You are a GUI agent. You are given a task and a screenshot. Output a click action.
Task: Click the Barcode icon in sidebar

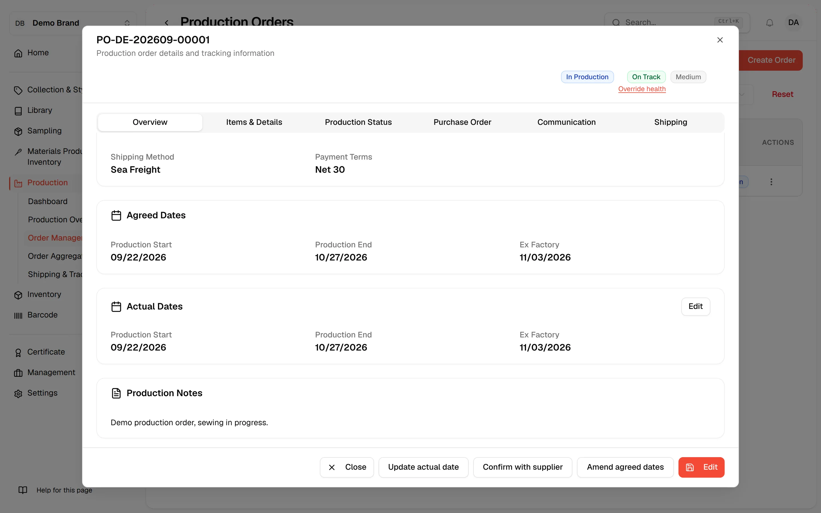coord(18,315)
